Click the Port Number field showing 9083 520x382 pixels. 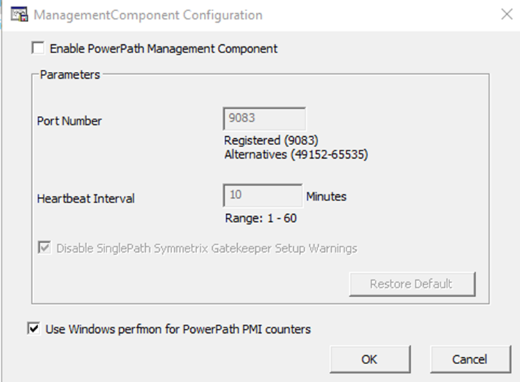264,119
